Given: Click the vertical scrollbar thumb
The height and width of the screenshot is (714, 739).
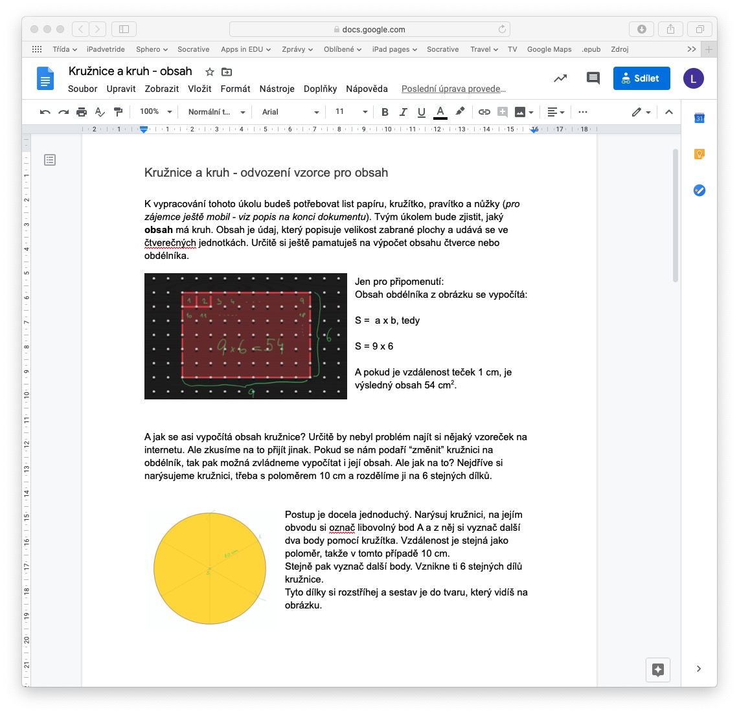Looking at the screenshot, I should (x=675, y=216).
